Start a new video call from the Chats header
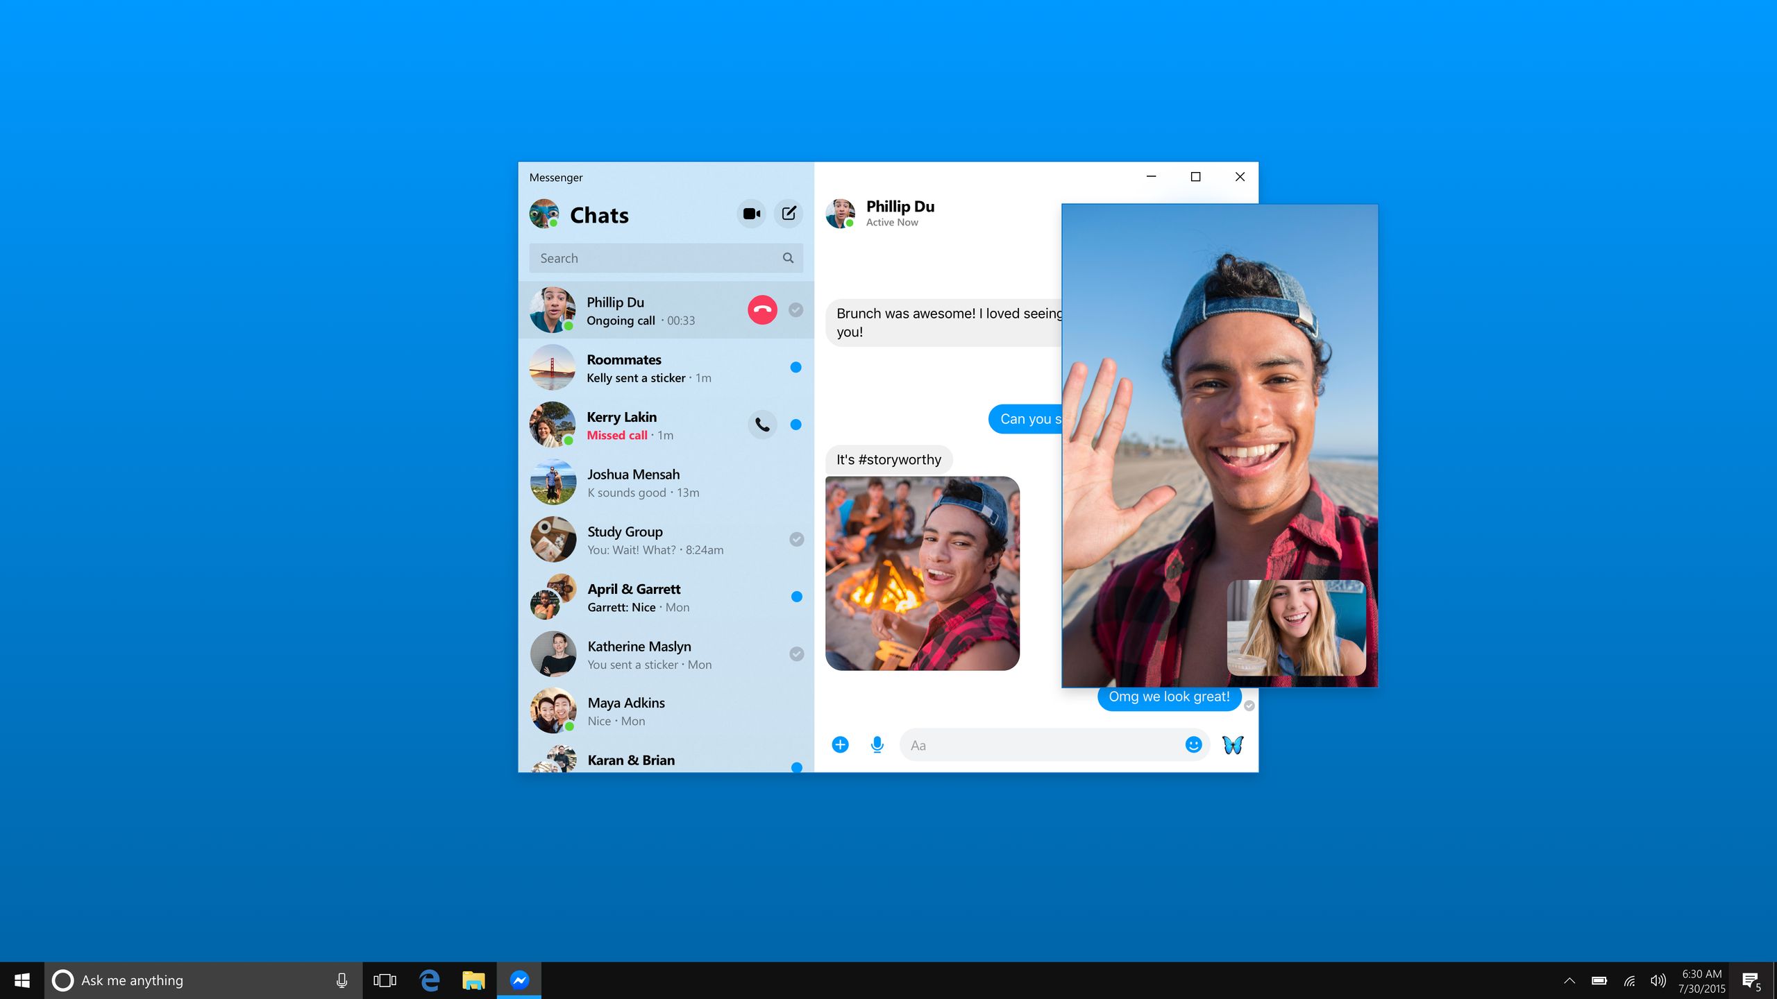 (751, 214)
